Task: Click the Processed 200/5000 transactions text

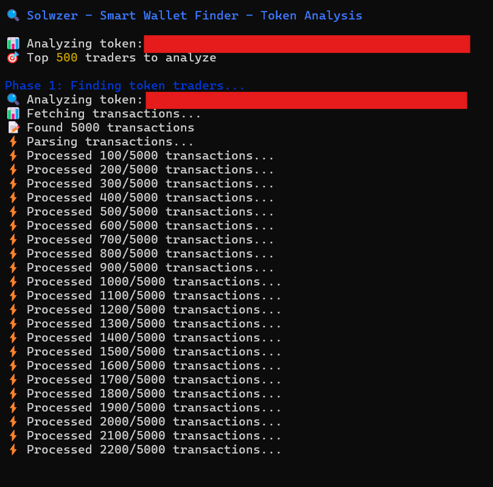Action: [x=150, y=169]
